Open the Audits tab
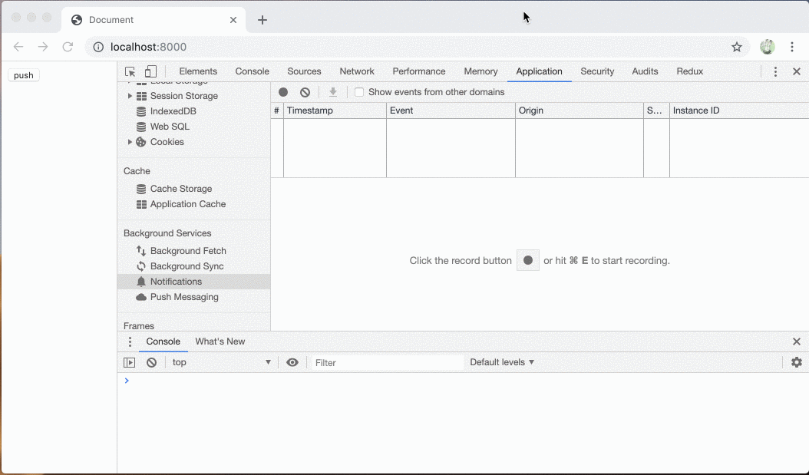Screen dimensions: 809x475 point(645,71)
